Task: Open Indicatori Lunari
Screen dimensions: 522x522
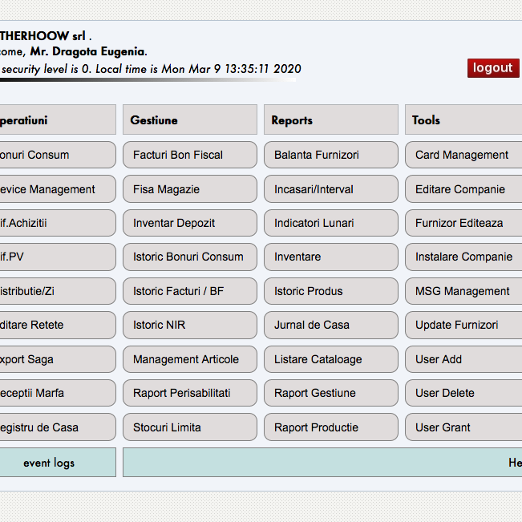Action: click(330, 223)
